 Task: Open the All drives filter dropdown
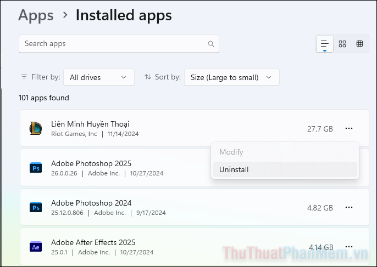[99, 77]
